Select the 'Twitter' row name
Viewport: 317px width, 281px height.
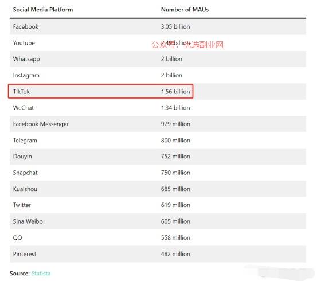coord(22,205)
